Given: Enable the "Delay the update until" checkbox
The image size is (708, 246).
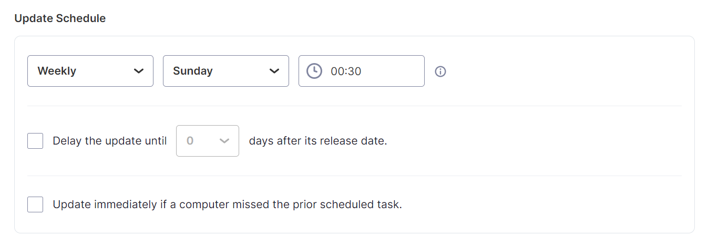Looking at the screenshot, I should (x=35, y=141).
